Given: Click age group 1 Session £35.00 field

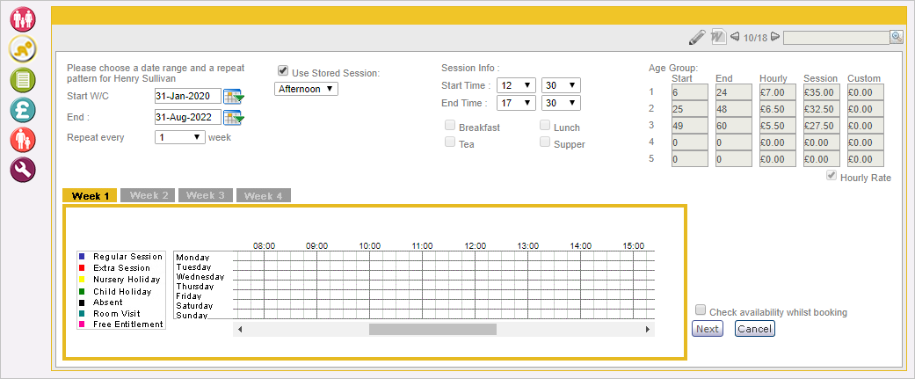Looking at the screenshot, I should (822, 91).
